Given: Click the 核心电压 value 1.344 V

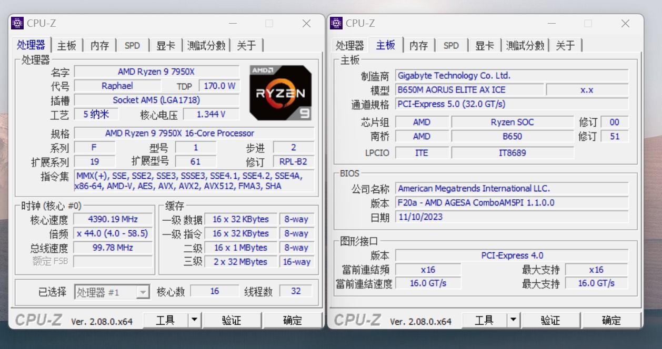Looking at the screenshot, I should point(211,114).
